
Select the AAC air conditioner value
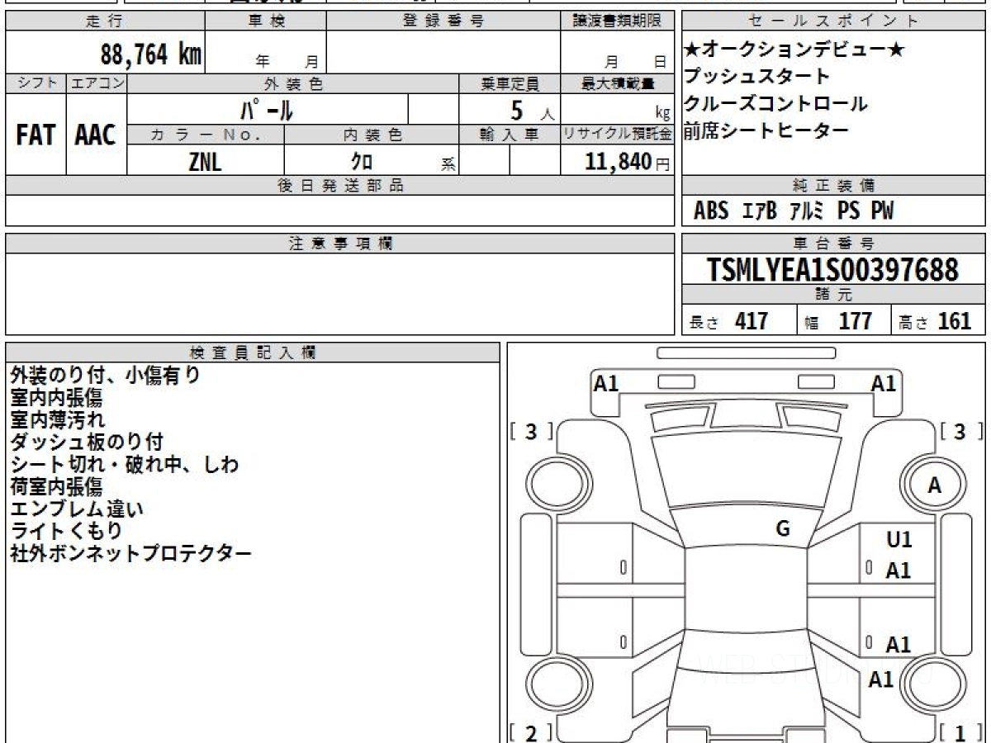coord(96,135)
